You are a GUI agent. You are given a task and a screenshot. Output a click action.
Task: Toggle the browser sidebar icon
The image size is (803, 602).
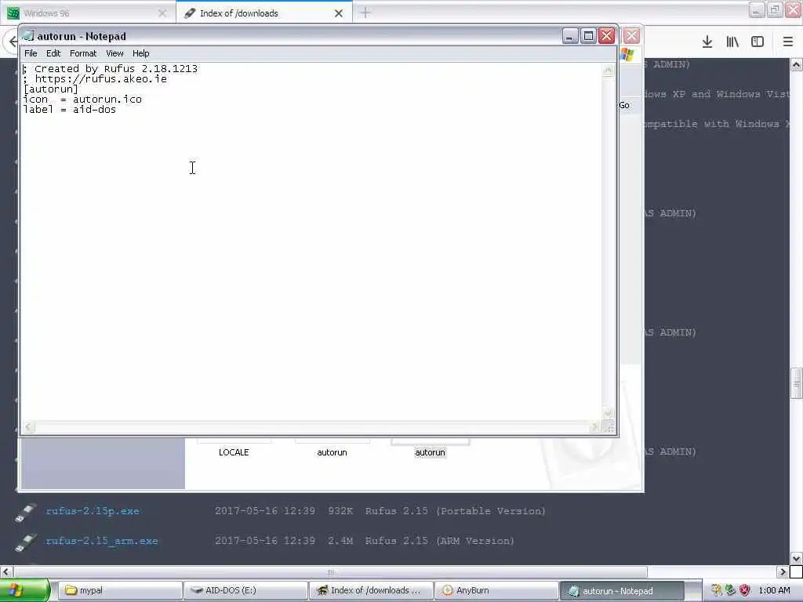coord(758,42)
